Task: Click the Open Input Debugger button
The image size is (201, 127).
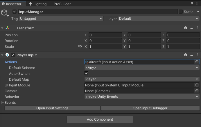Action: (x=150, y=108)
